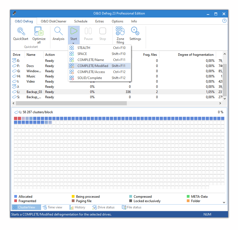Viewport: 238px width, 230px height.
Task: Sort by Name column header
Action: pos(31,55)
